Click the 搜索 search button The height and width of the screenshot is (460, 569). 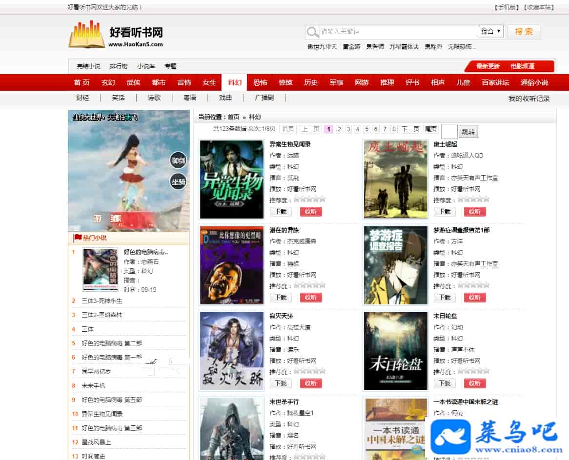click(524, 32)
